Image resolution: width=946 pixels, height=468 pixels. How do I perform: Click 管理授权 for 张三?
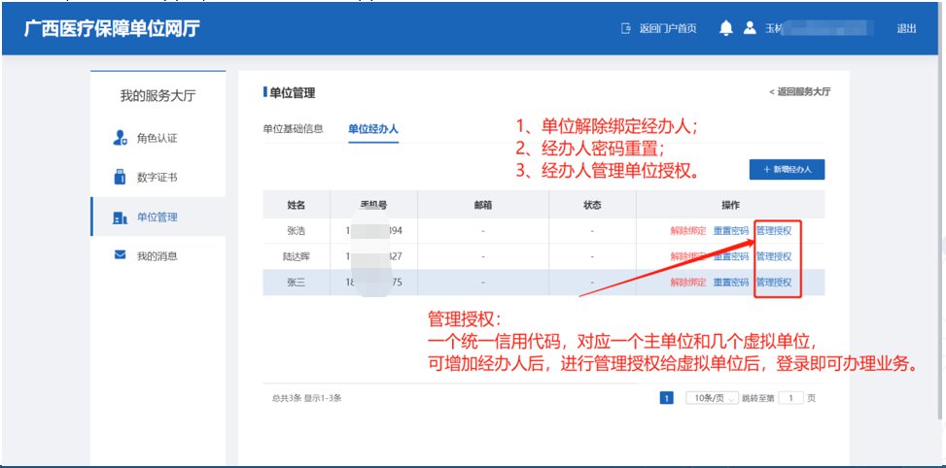[x=773, y=283]
